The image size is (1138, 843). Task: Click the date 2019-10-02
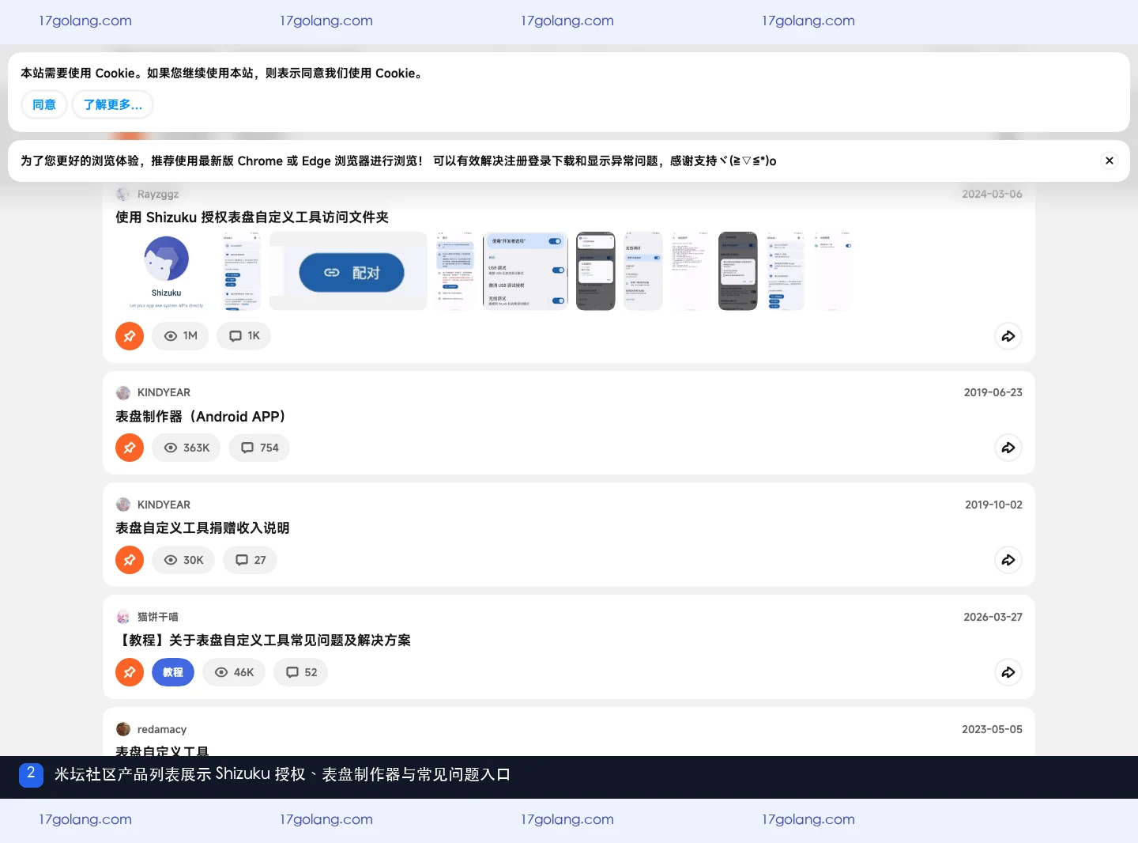click(x=993, y=505)
